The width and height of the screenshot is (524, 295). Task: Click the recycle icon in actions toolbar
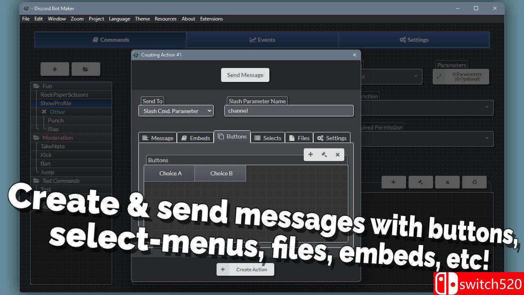pos(474,182)
